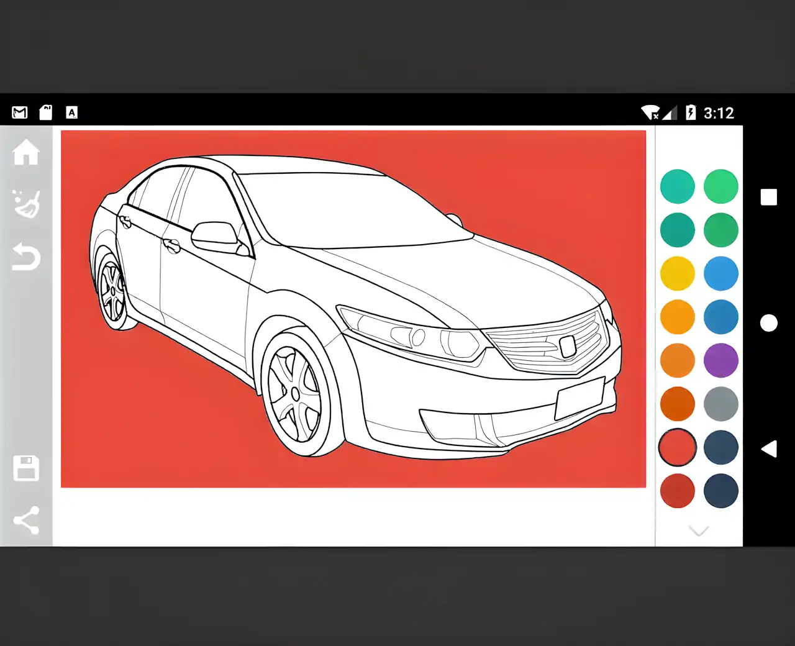Tap the front license plate area
This screenshot has height=646, width=795.
click(579, 398)
